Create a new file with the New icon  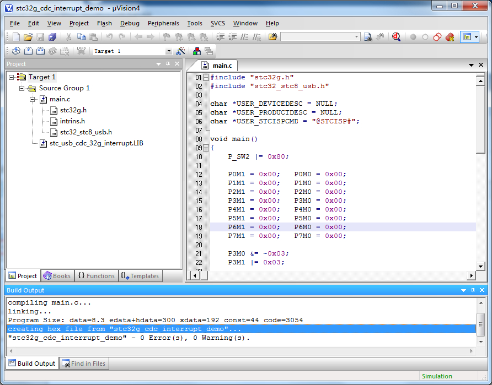coord(16,37)
